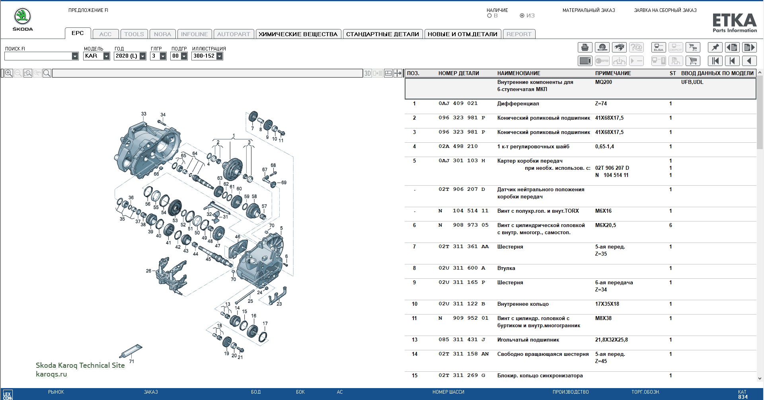Open the Год 2020 (L) dropdown
764x400 pixels.
143,56
